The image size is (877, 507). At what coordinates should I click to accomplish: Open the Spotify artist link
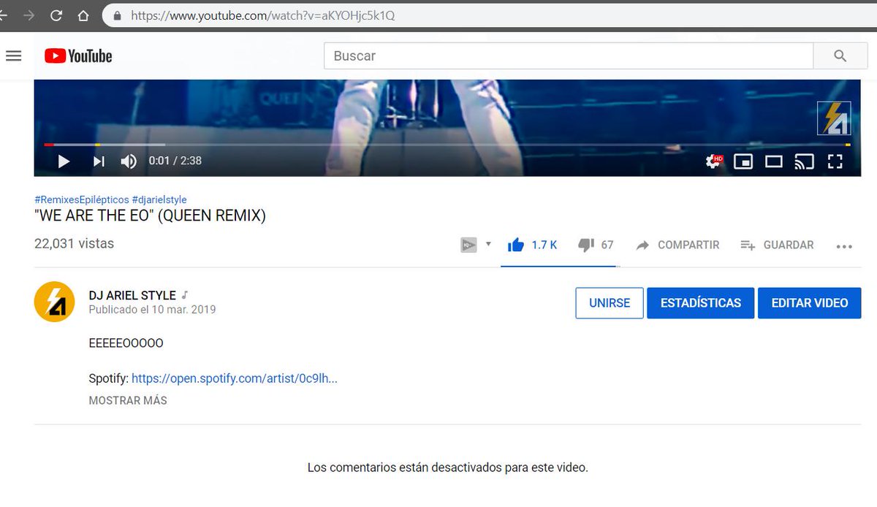click(235, 378)
